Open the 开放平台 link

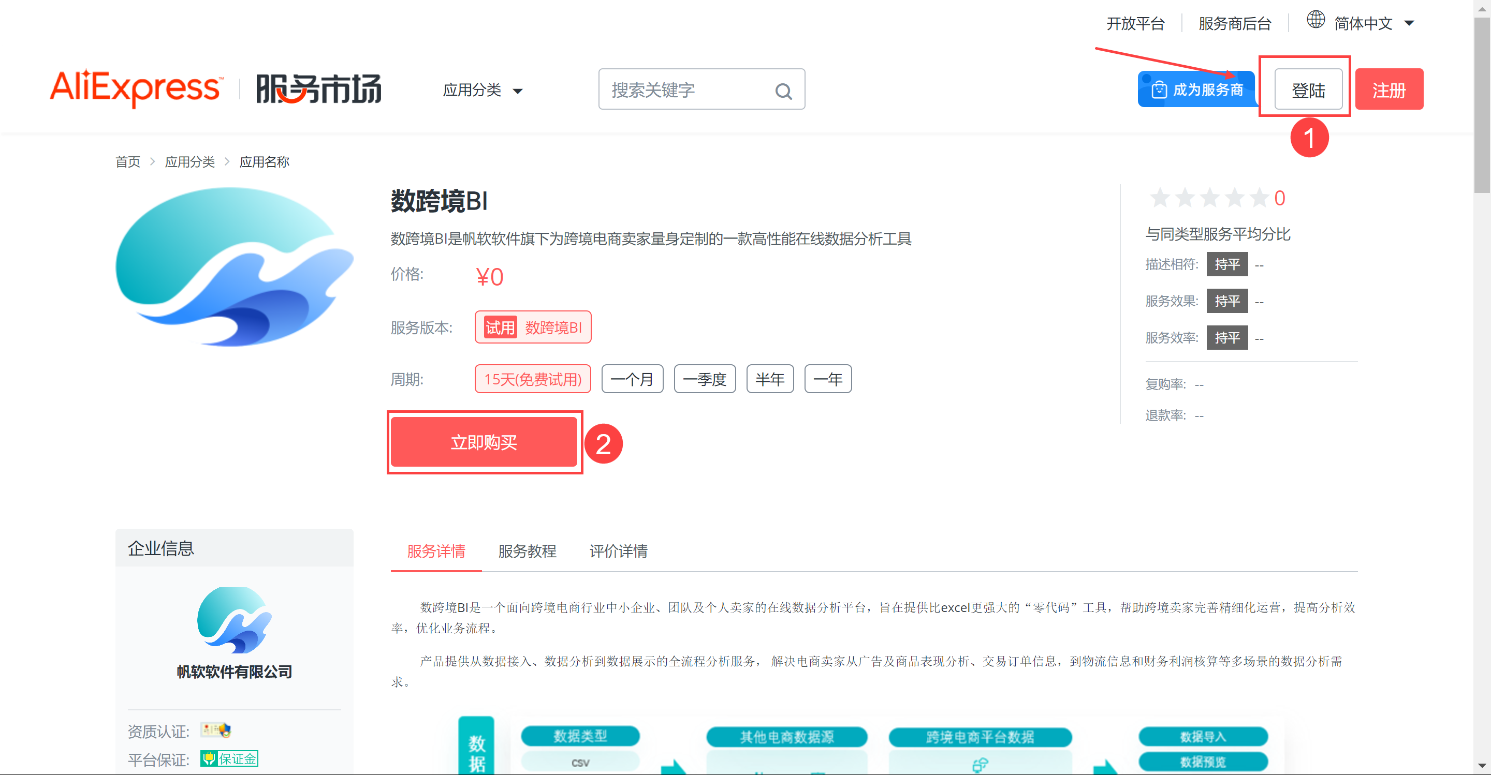1135,23
